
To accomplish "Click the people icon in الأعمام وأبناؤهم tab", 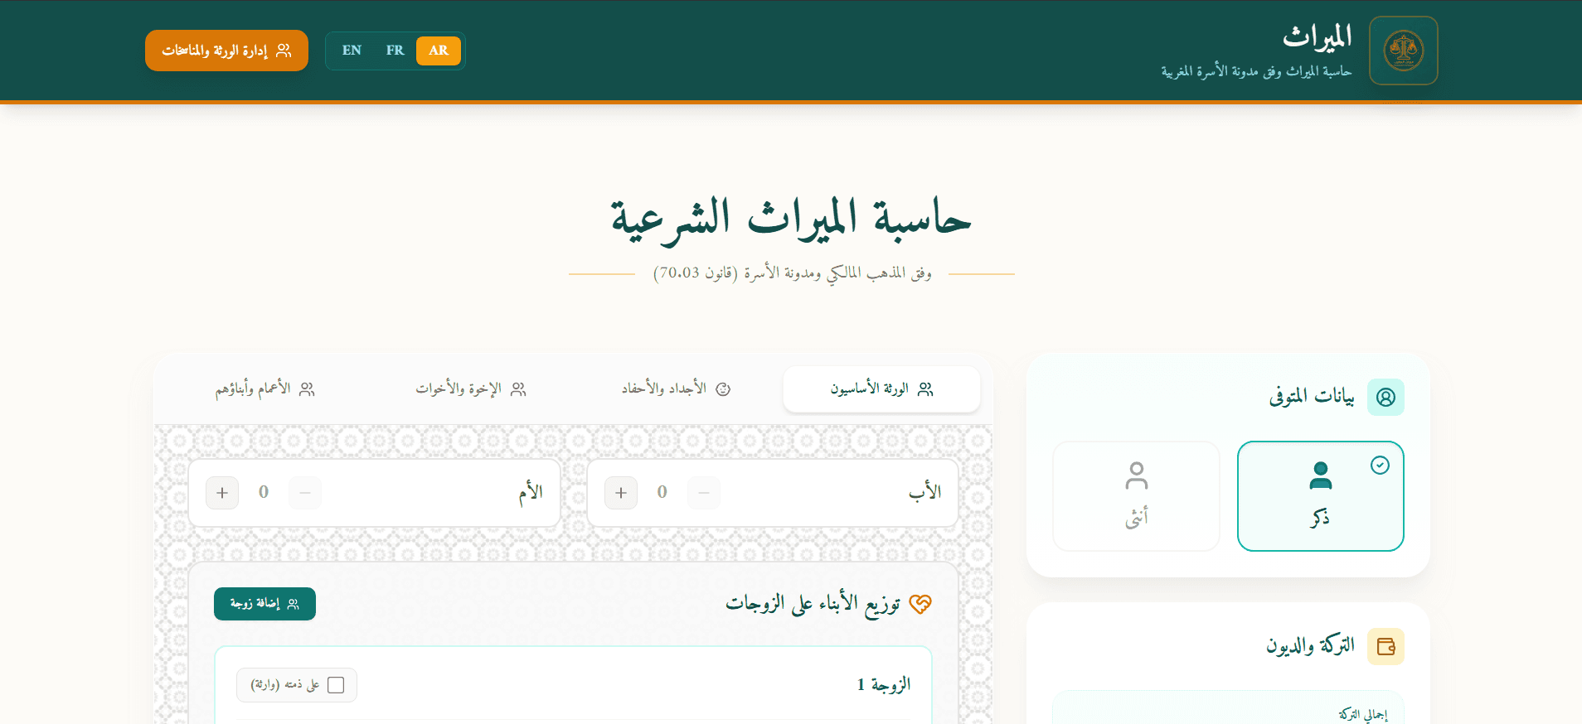I will [307, 389].
